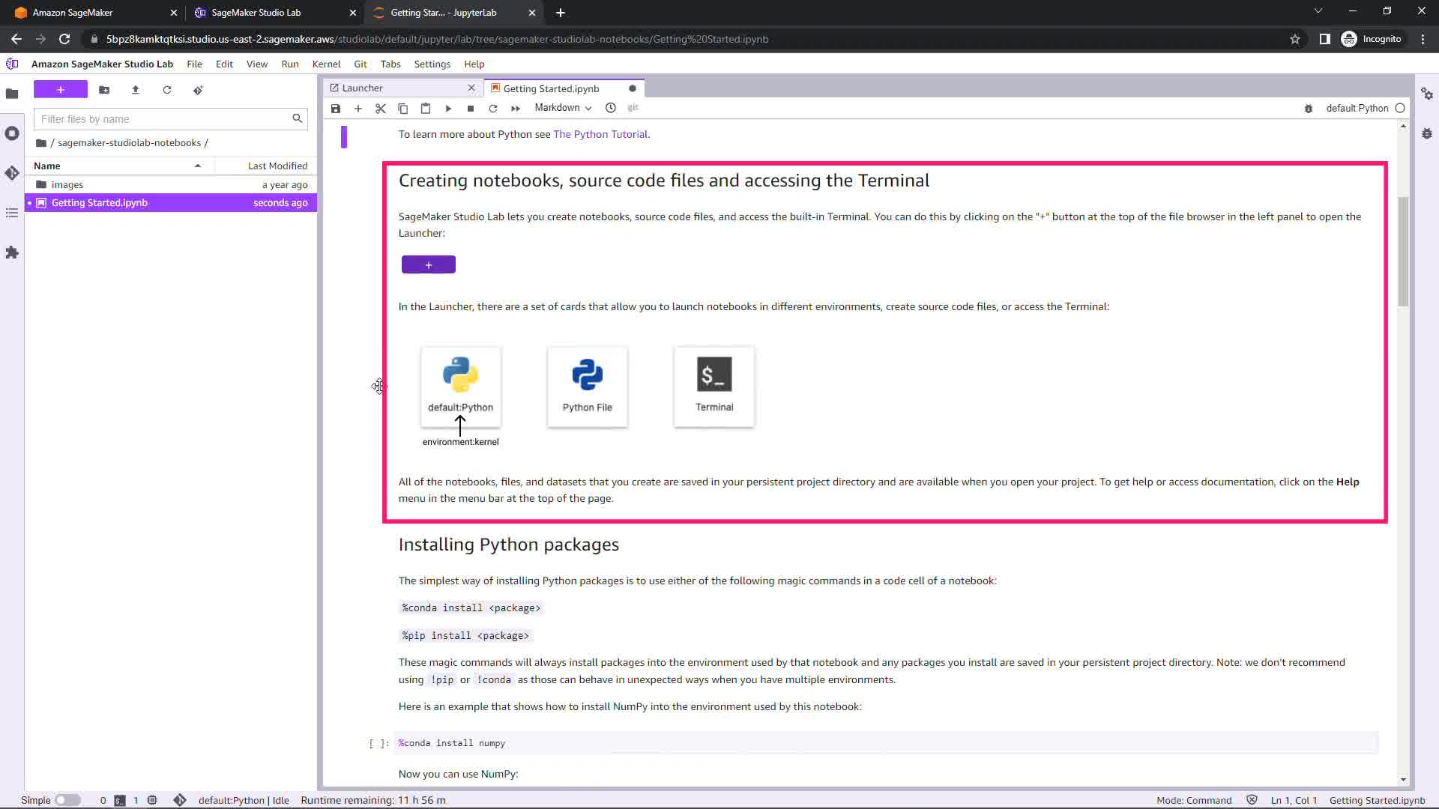Image resolution: width=1439 pixels, height=809 pixels.
Task: Open the Chrome tab search chevron
Action: tap(1318, 11)
